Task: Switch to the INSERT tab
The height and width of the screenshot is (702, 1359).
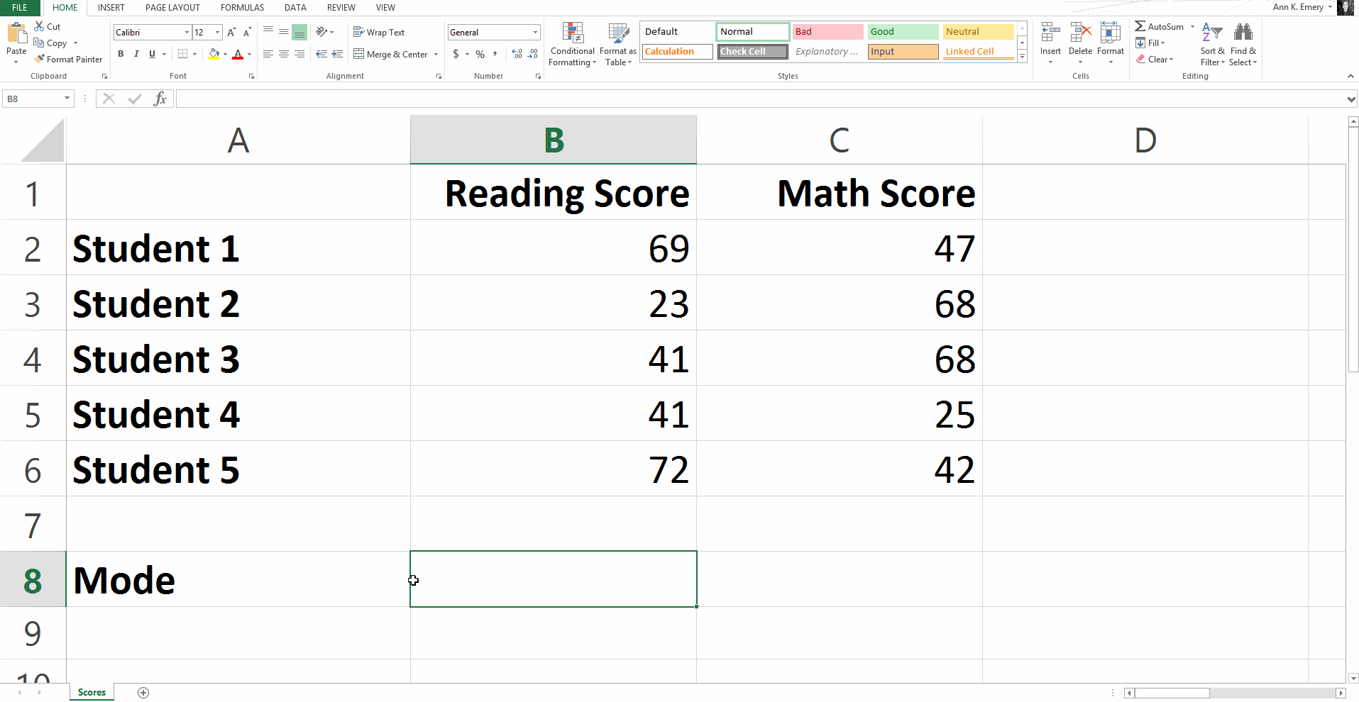Action: (x=111, y=8)
